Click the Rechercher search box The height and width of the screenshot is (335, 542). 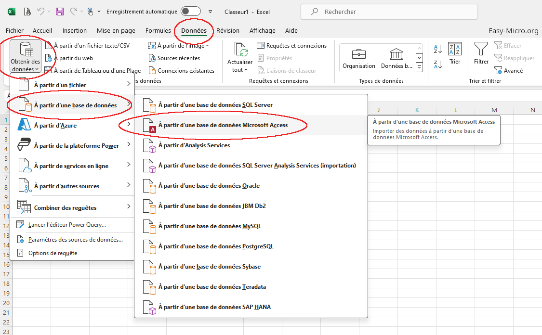[x=389, y=12]
